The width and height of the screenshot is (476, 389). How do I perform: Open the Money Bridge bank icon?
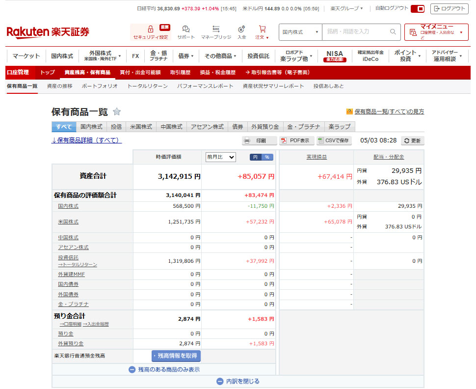click(216, 29)
